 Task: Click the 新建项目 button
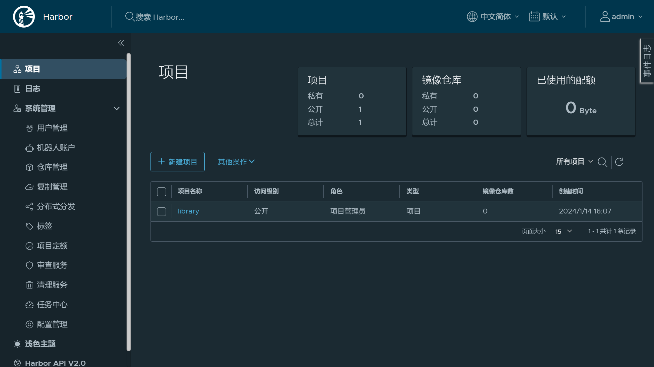coord(177,162)
